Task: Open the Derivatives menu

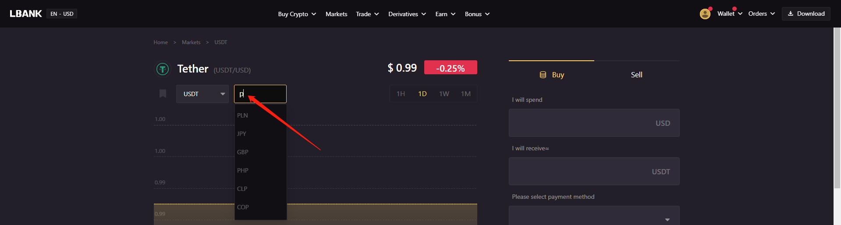Action: (407, 14)
